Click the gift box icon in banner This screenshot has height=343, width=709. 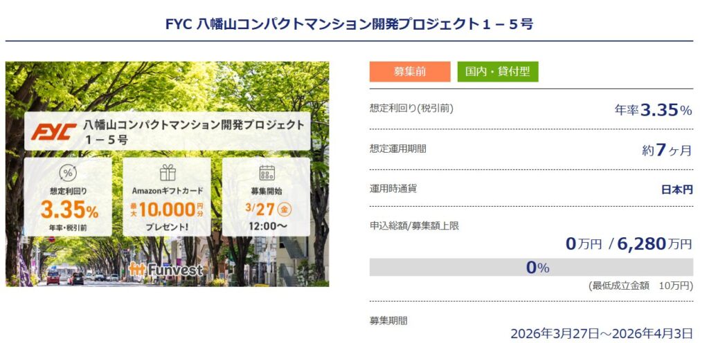pos(167,173)
